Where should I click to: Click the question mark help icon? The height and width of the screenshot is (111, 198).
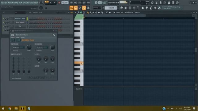click(165, 3)
